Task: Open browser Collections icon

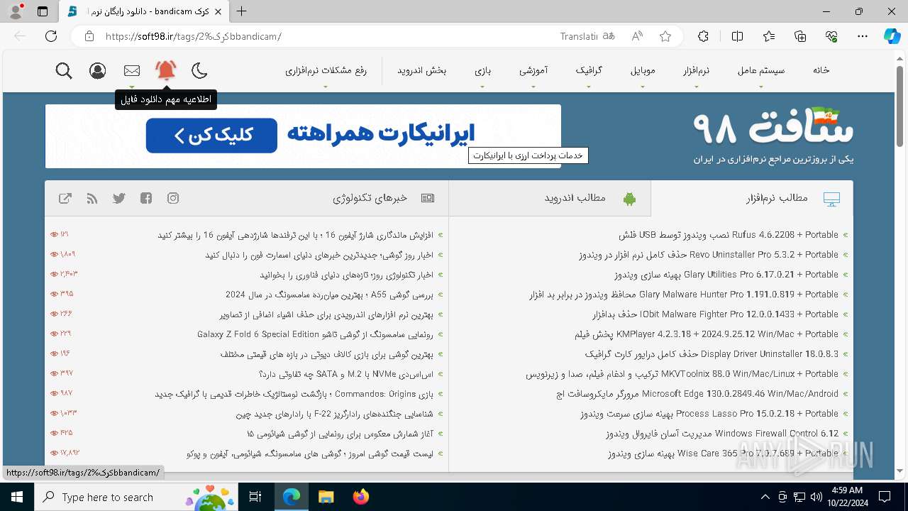Action: [x=800, y=36]
